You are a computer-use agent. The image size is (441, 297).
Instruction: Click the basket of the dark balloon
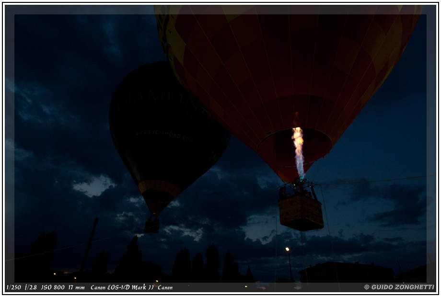pos(152,225)
